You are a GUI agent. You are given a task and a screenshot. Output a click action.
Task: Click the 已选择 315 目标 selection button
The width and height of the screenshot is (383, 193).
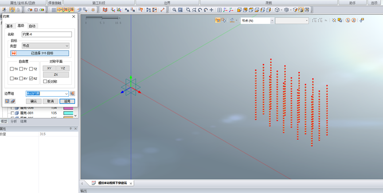[x=39, y=53]
